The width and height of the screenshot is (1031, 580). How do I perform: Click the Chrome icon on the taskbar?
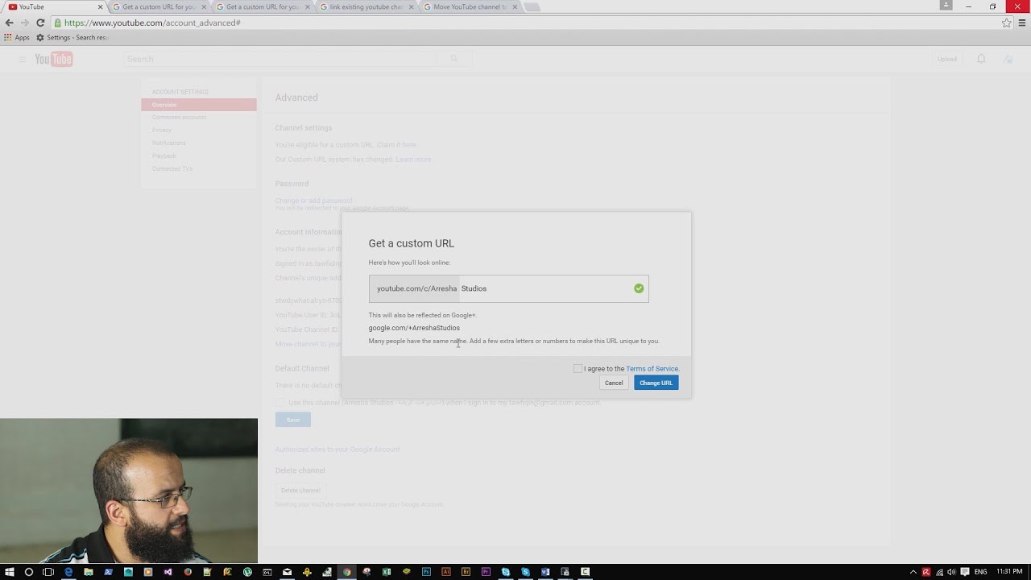pyautogui.click(x=346, y=572)
